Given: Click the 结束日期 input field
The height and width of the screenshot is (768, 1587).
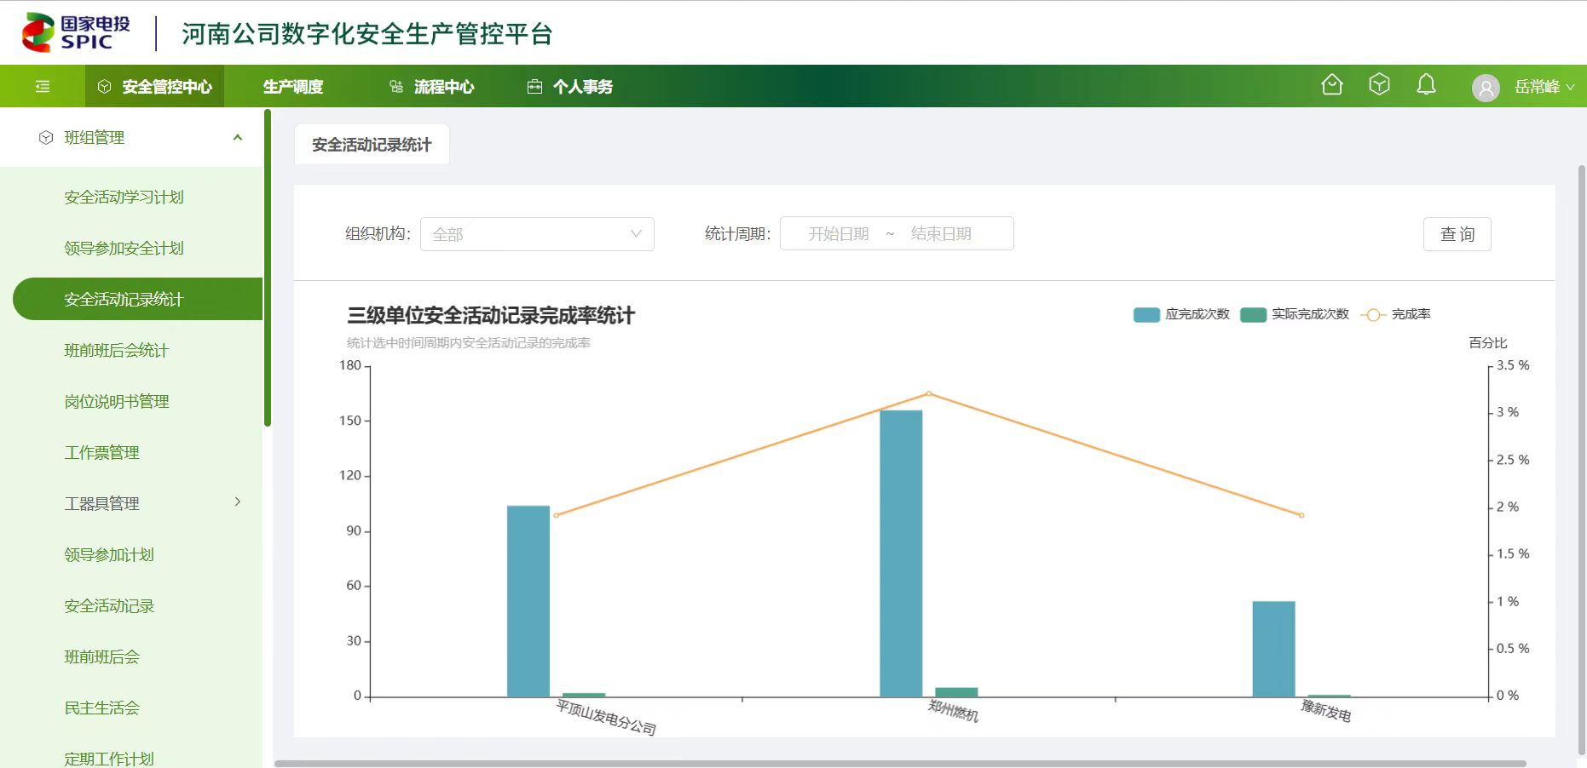Looking at the screenshot, I should [941, 234].
